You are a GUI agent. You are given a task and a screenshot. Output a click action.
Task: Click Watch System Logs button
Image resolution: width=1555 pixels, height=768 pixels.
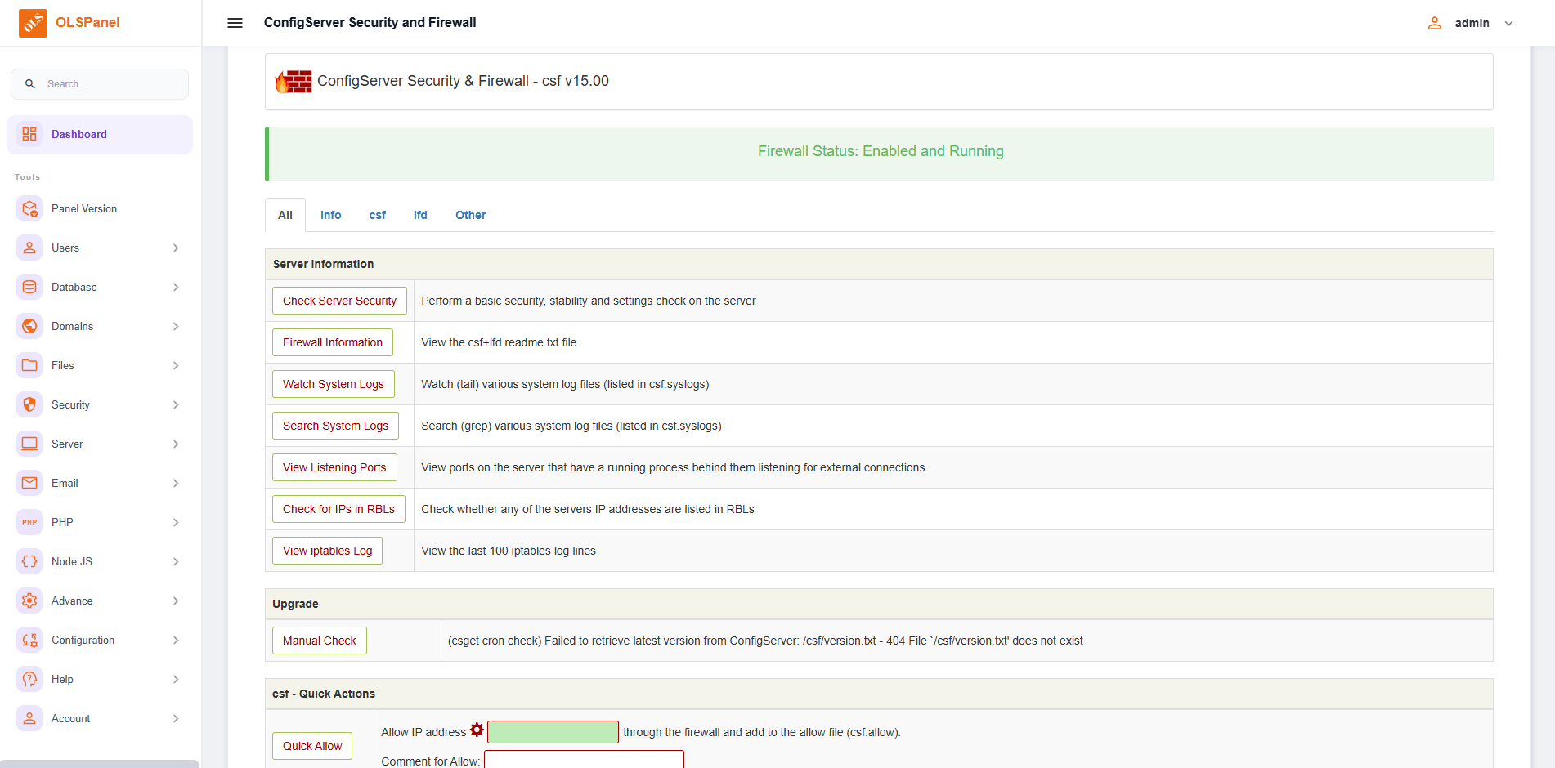tap(334, 384)
